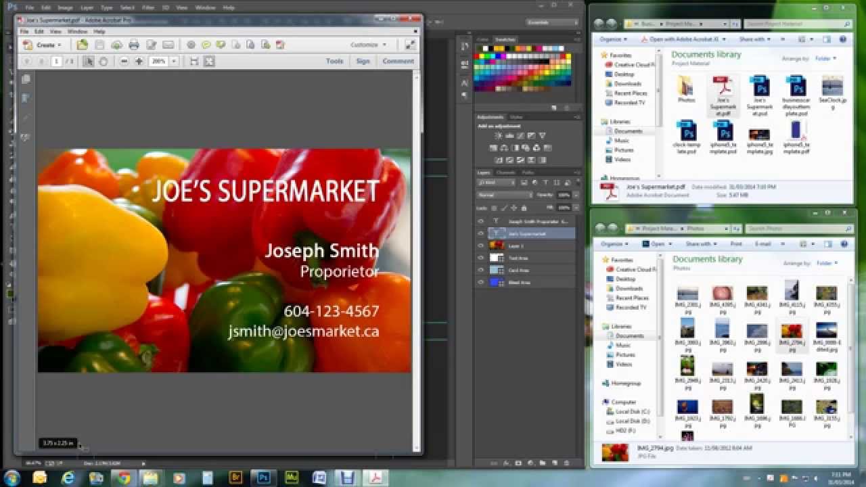The image size is (866, 487).
Task: Click the Open file icon in Acrobat
Action: click(82, 45)
